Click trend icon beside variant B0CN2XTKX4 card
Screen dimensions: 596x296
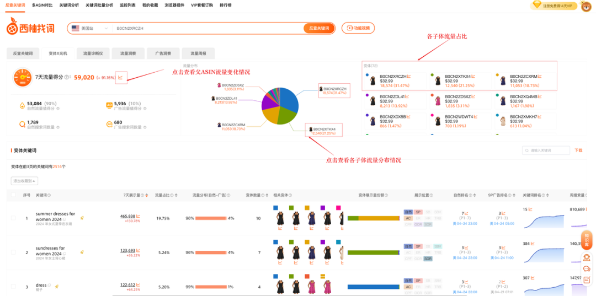473,76
